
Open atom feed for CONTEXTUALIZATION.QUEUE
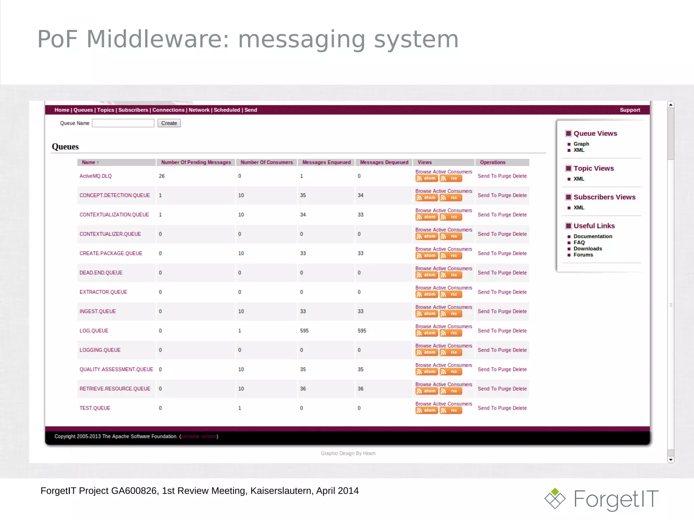pos(427,217)
